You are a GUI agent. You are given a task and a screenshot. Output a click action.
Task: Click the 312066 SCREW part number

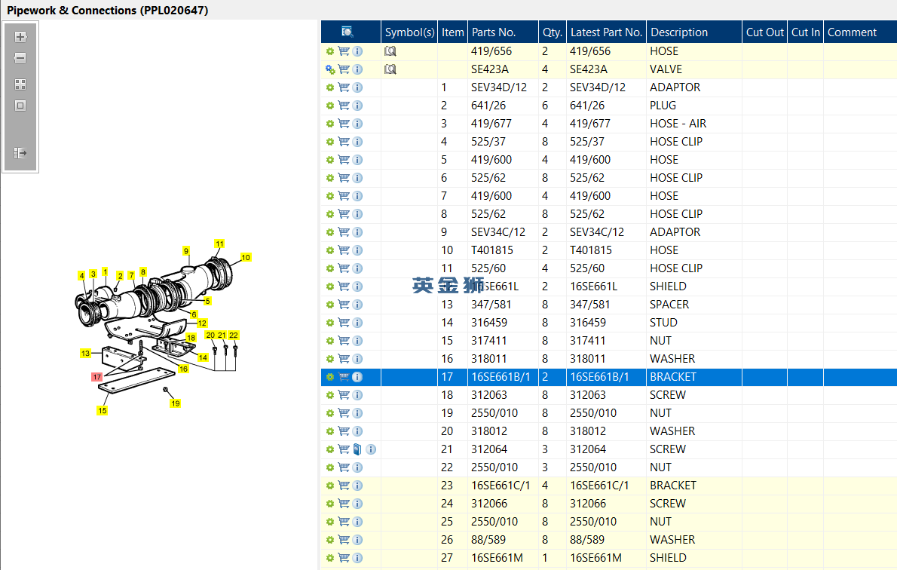pyautogui.click(x=489, y=504)
